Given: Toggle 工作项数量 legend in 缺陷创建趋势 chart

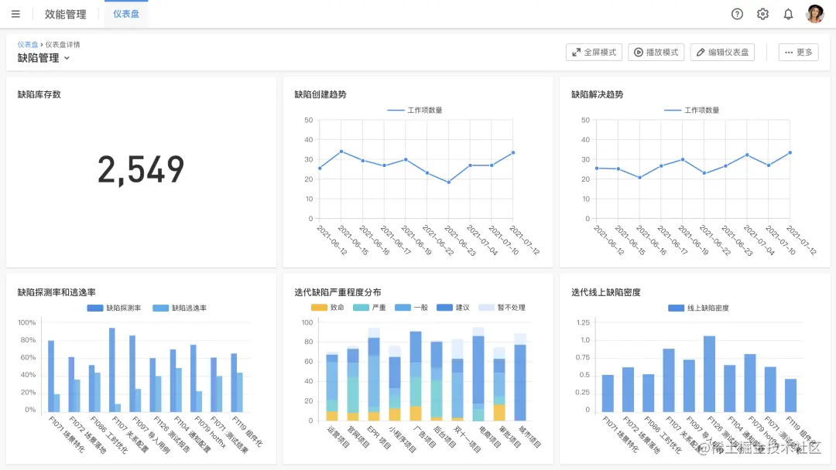Looking at the screenshot, I should click(x=414, y=111).
